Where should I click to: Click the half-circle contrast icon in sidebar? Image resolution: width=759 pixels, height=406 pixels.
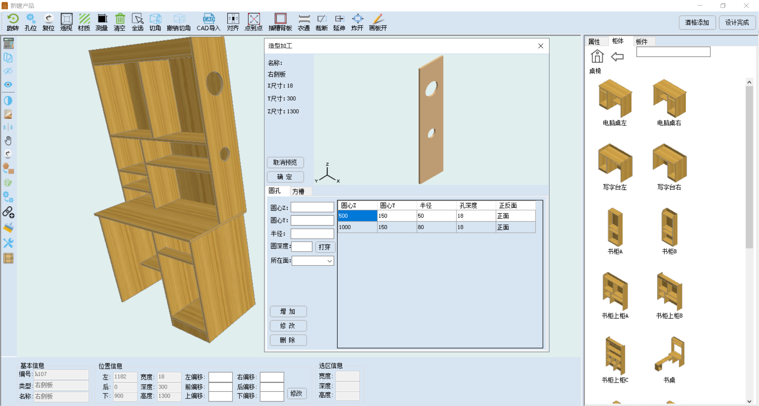coord(8,101)
